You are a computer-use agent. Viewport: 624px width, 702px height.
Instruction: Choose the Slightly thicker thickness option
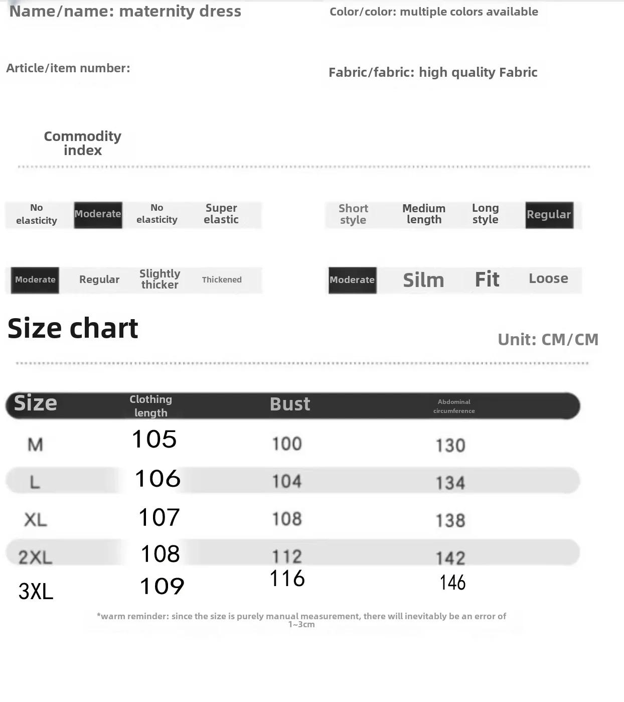point(160,279)
